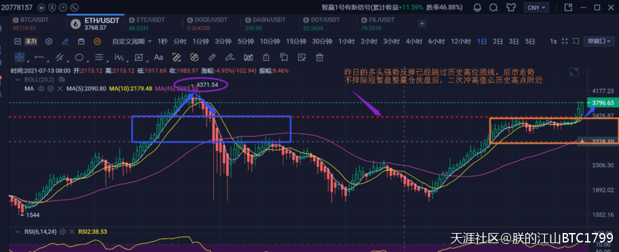Image resolution: width=619 pixels, height=252 pixels.
Task: Click the shield percent icon
Action: click(52, 7)
